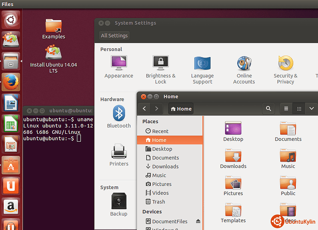This screenshot has height=230, width=318.
Task: Click the Install Ubuntu launcher icon
Action: pyautogui.click(x=11, y=40)
